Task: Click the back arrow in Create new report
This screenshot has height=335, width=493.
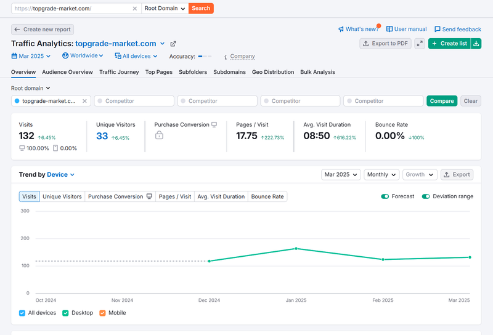Action: coord(17,29)
